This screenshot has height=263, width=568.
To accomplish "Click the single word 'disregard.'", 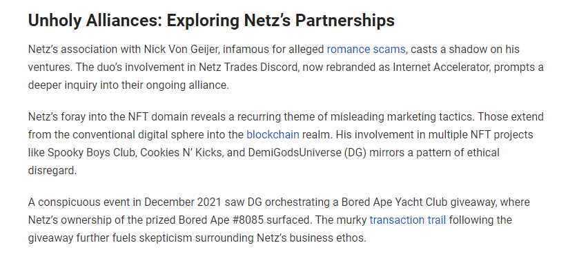I will 52,171.
